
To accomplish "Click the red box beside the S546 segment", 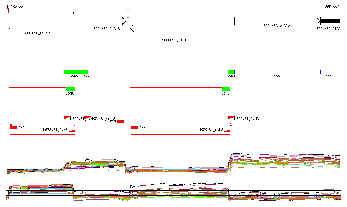I will coord(37,89).
